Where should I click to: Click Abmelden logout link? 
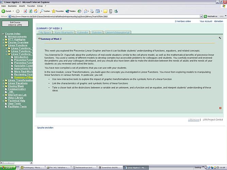218,21
